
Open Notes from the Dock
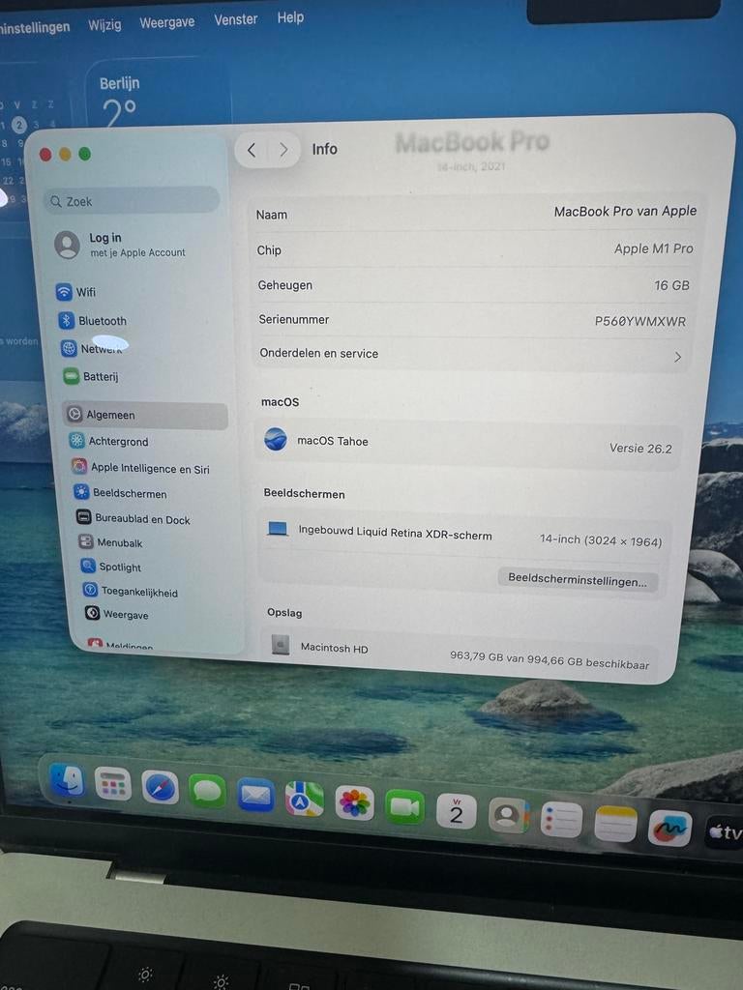[x=616, y=824]
